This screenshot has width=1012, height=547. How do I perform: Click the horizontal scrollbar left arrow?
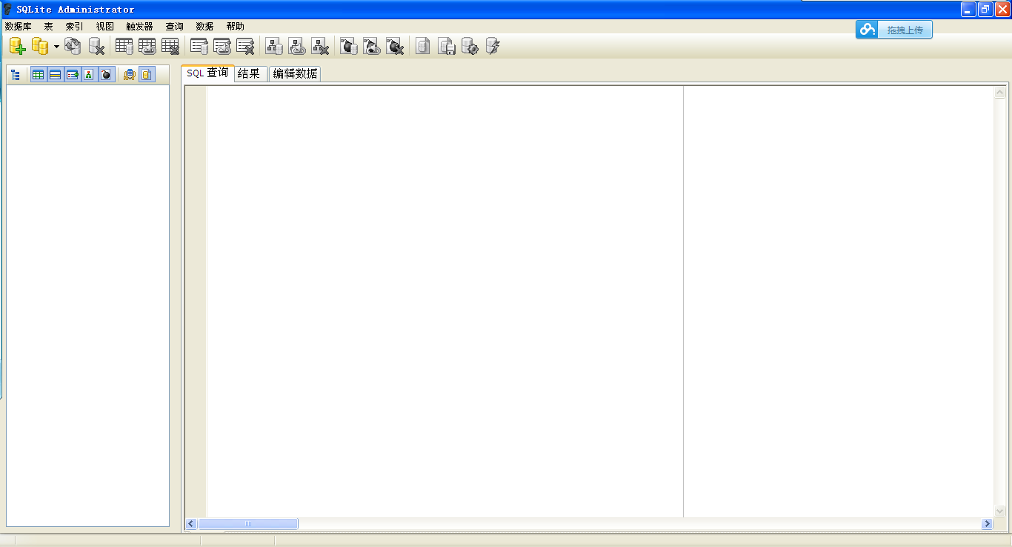[x=191, y=524]
